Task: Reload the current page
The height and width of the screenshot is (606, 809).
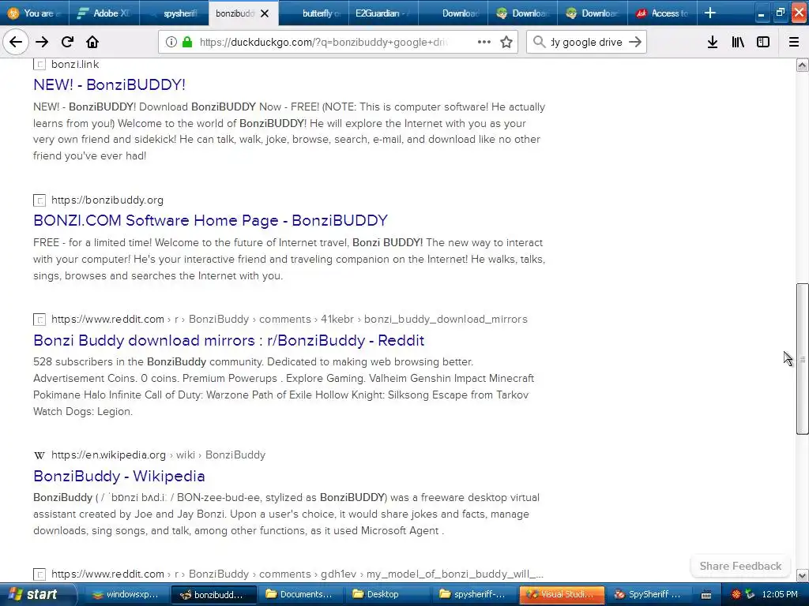Action: click(67, 43)
